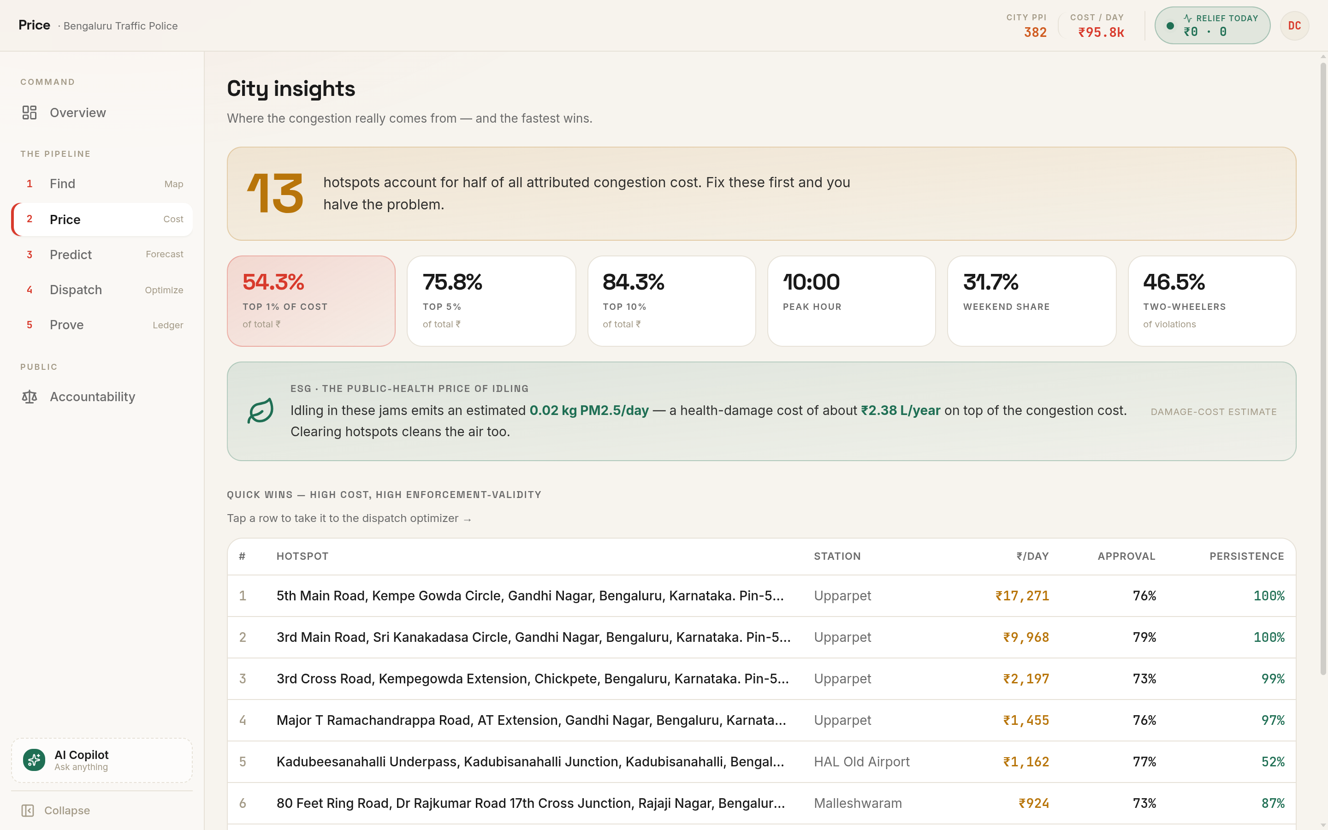Open the DC user avatar
The height and width of the screenshot is (830, 1328).
1294,26
